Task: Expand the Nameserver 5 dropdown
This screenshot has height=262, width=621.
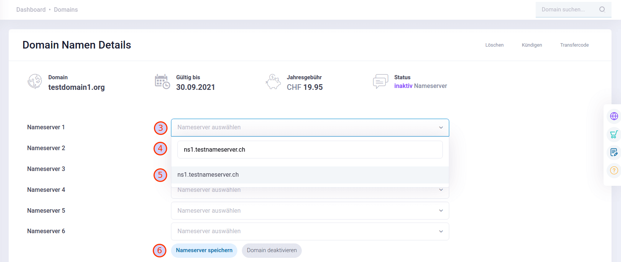Action: point(441,211)
